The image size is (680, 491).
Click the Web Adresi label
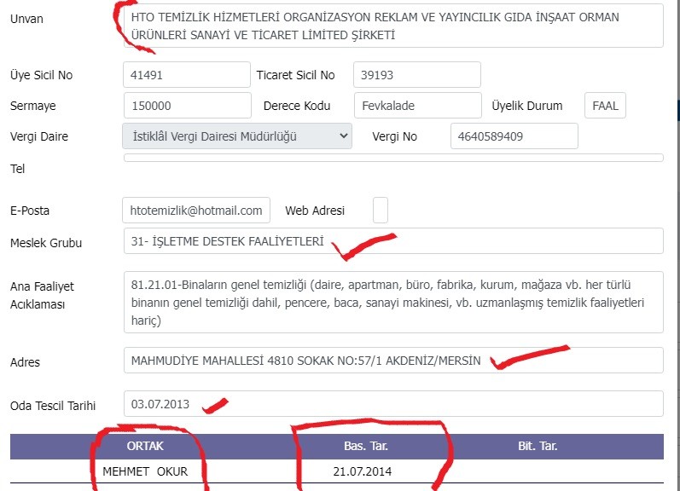pyautogui.click(x=315, y=211)
